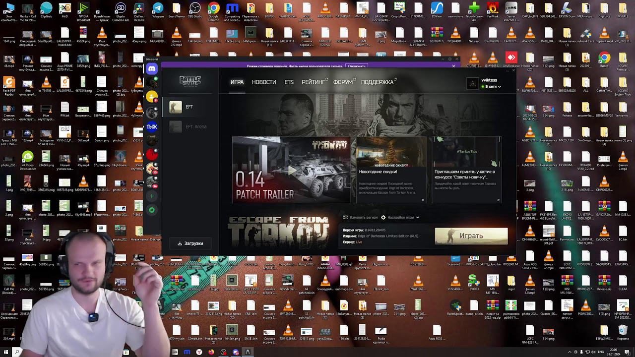The image size is (635, 357).
Task: Click the Изменить регион link
Action: point(360,217)
